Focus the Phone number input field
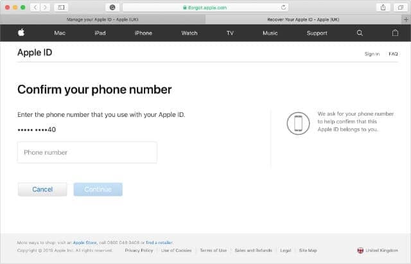This screenshot has height=264, width=411. coord(87,152)
